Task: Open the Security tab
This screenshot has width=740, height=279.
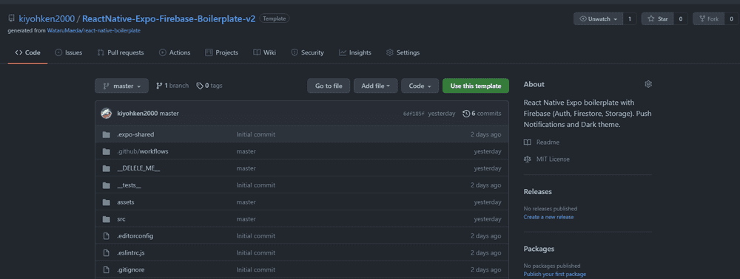Action: 307,52
